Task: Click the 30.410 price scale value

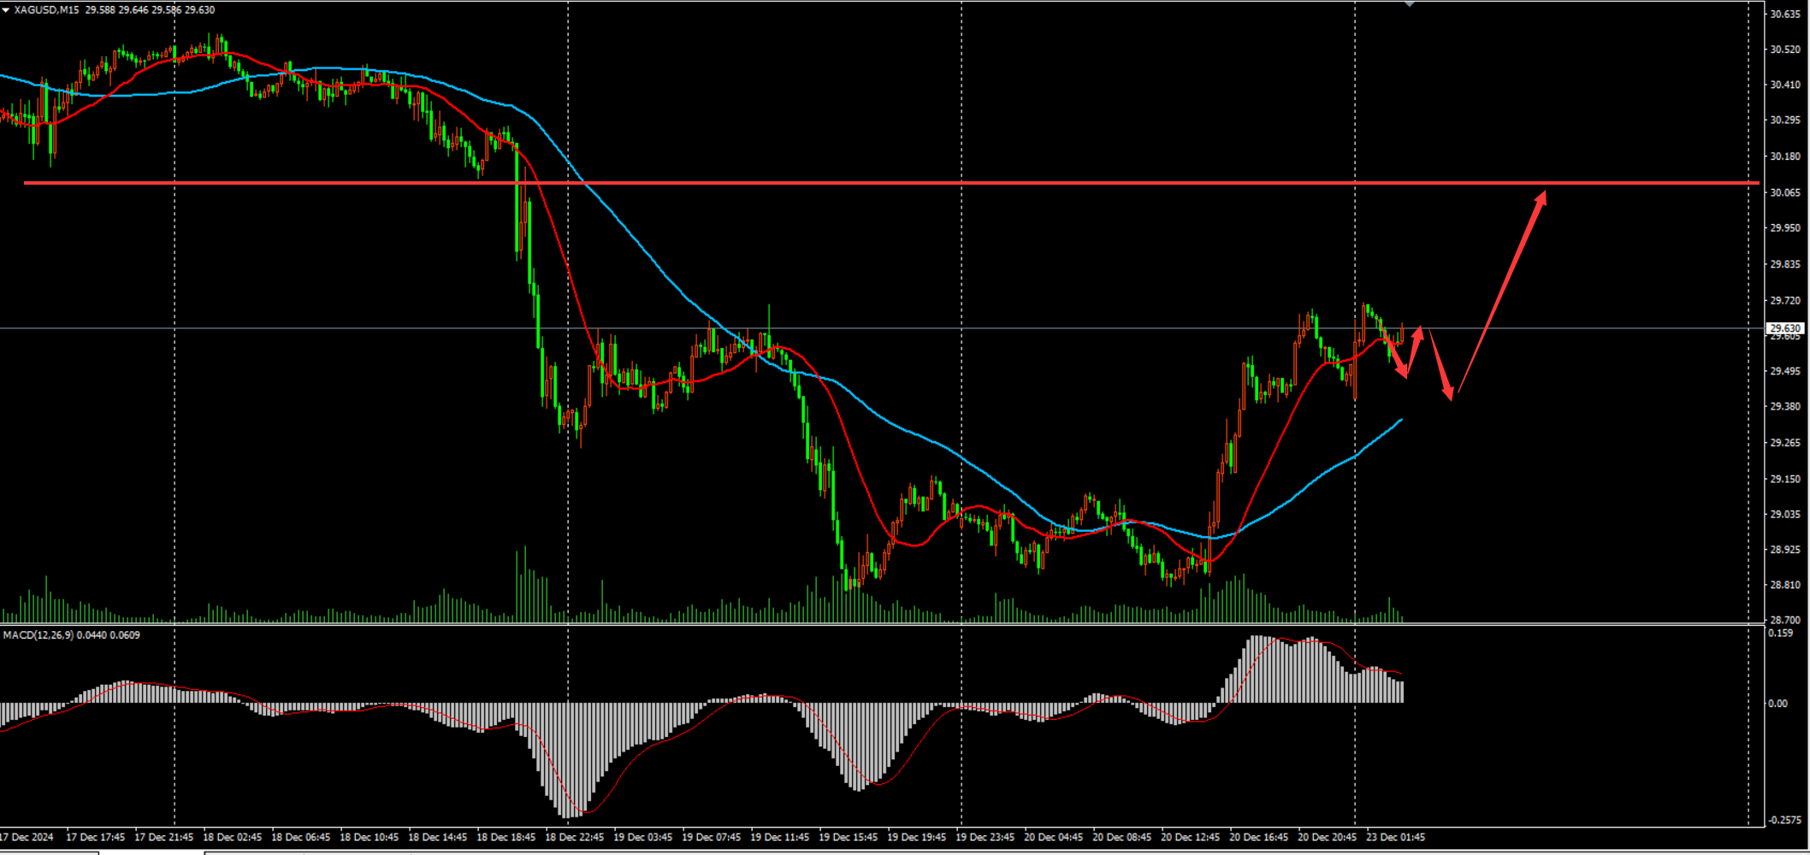Action: pyautogui.click(x=1785, y=85)
